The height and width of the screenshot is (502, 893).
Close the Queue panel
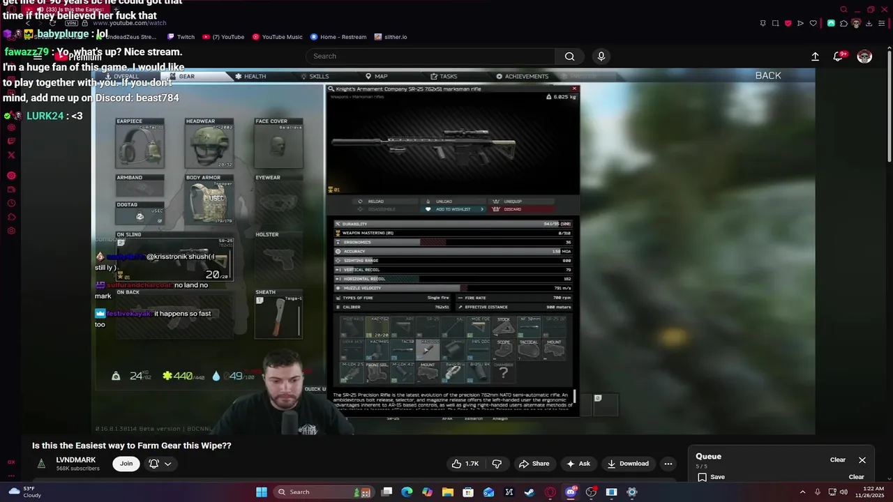point(862,460)
